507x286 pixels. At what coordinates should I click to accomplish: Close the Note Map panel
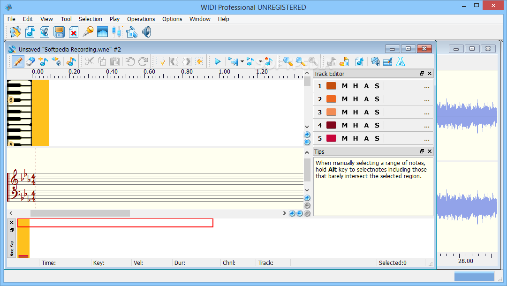12,222
